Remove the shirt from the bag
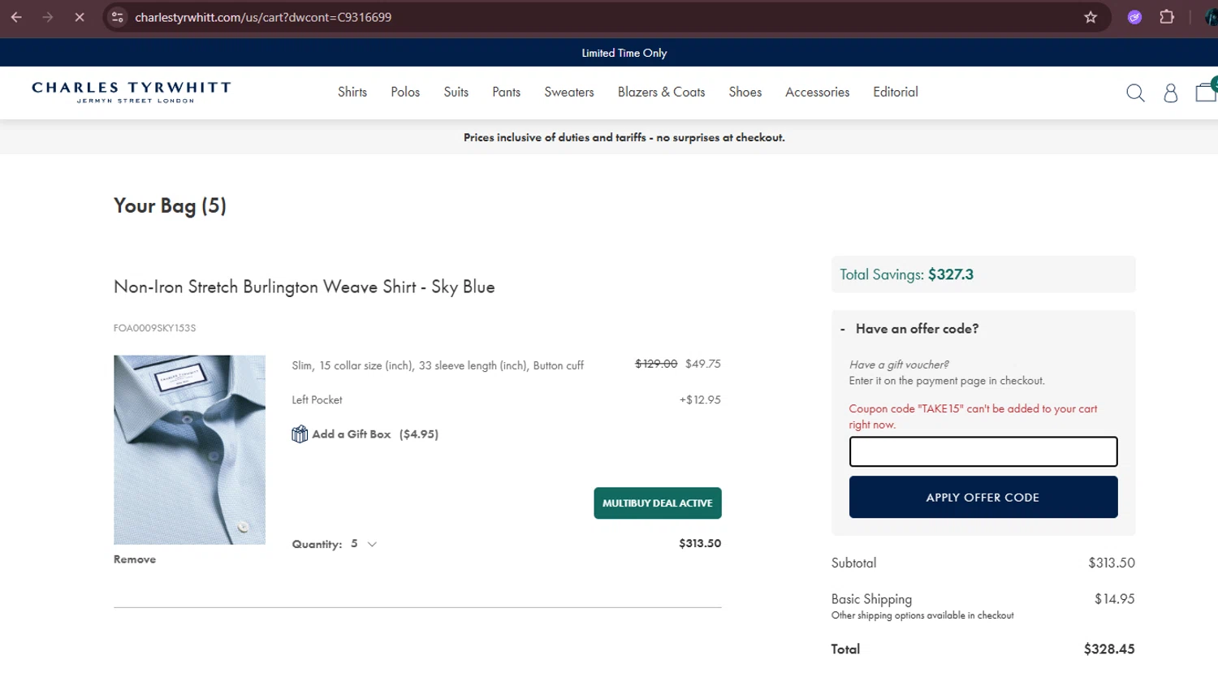This screenshot has height=673, width=1218. pyautogui.click(x=135, y=559)
